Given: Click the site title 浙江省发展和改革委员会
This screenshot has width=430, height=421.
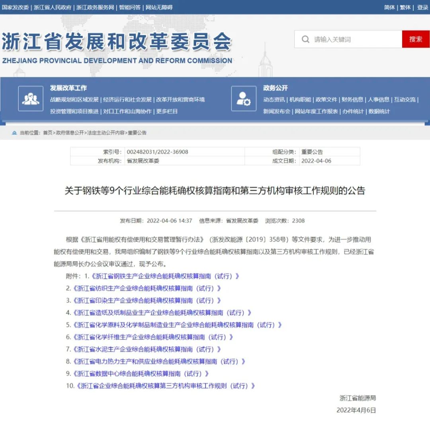Looking at the screenshot, I should [x=117, y=41].
